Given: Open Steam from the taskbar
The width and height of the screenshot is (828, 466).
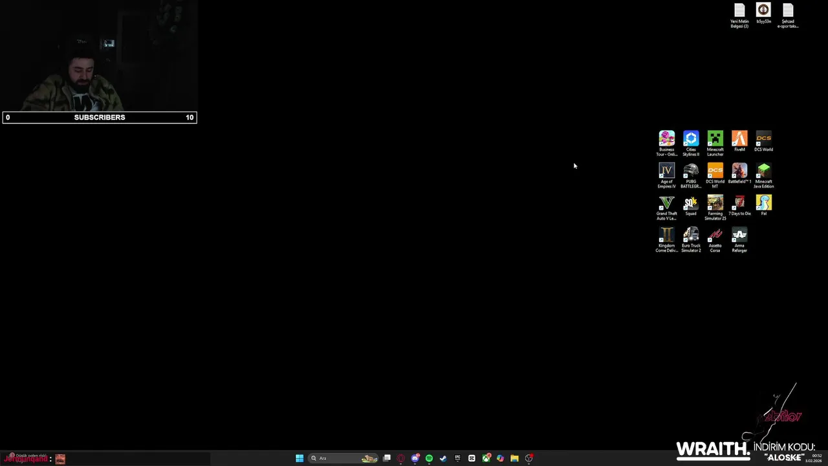Looking at the screenshot, I should (443, 458).
